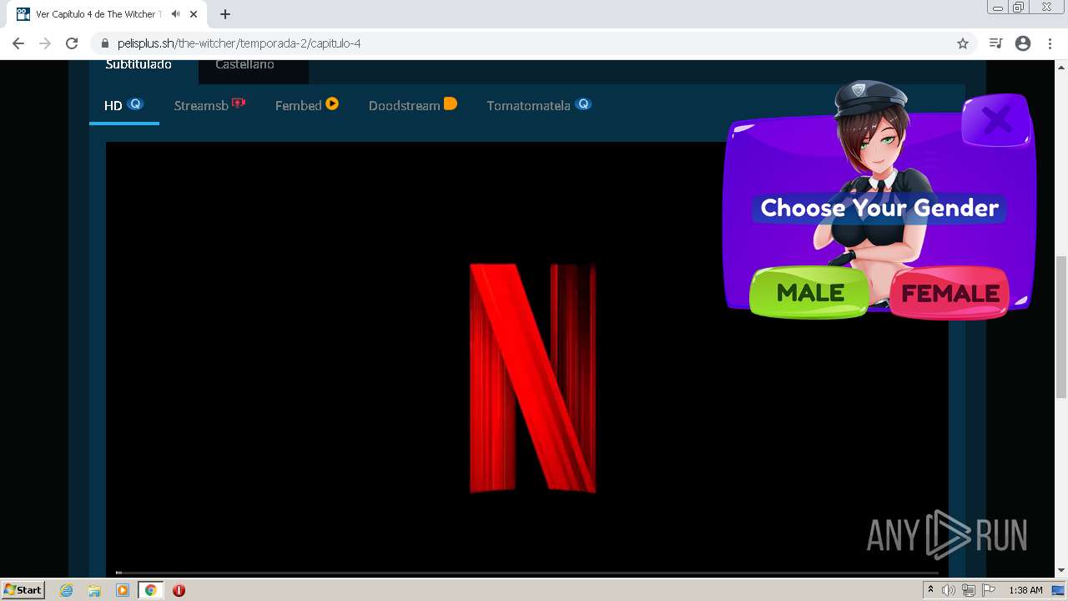Open the red Opera taskbar icon
The height and width of the screenshot is (601, 1068).
(179, 590)
